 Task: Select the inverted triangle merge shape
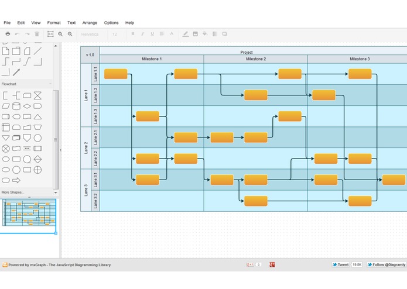[x=6, y=138]
